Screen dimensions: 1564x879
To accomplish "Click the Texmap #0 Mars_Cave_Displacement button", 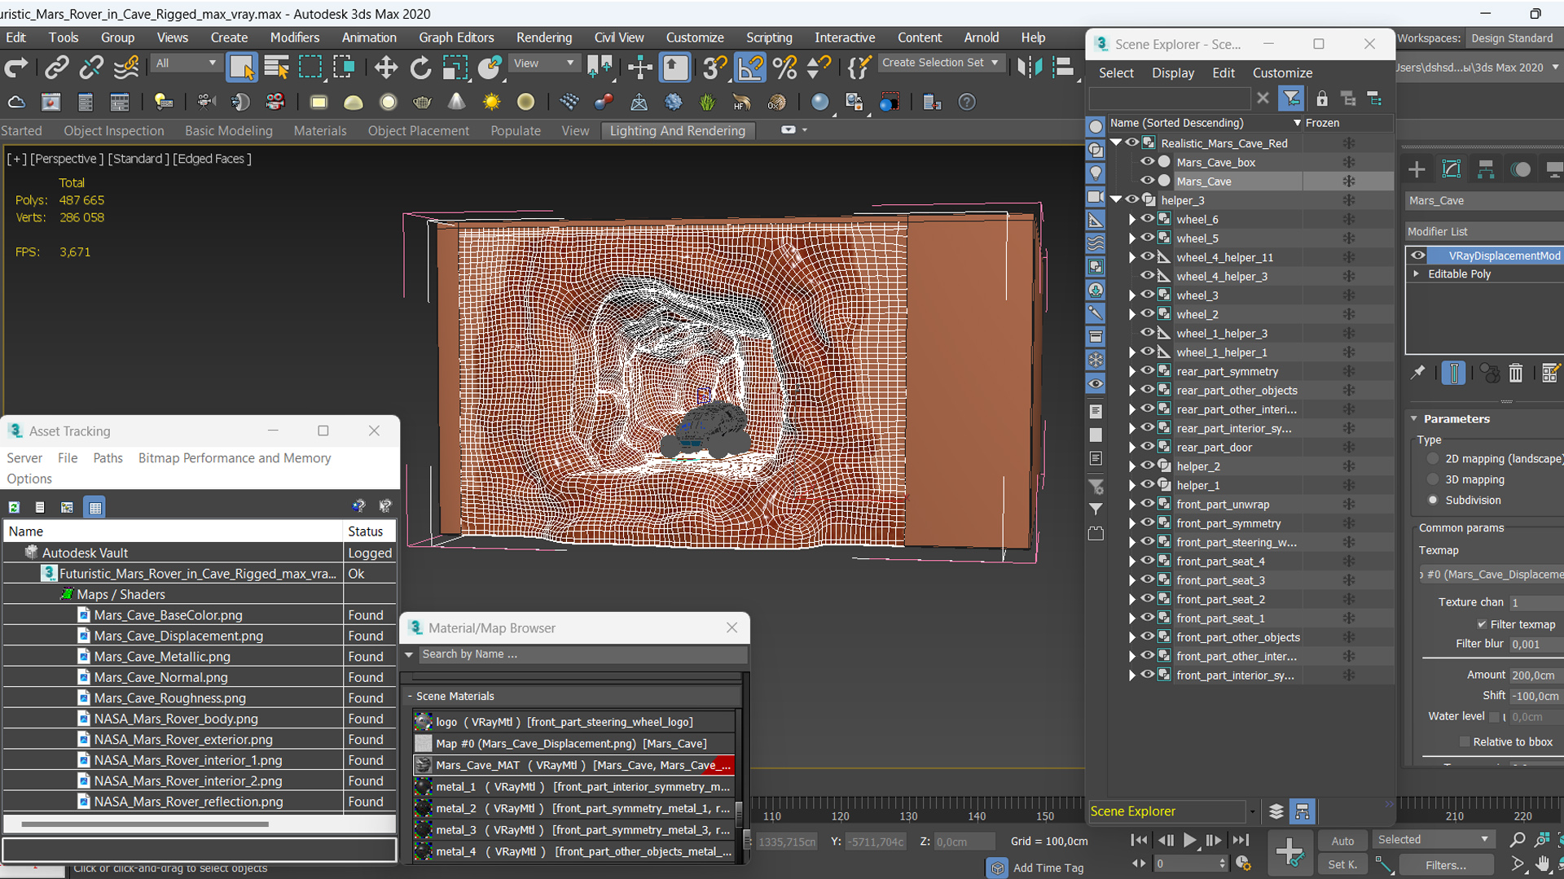I will pos(1491,574).
